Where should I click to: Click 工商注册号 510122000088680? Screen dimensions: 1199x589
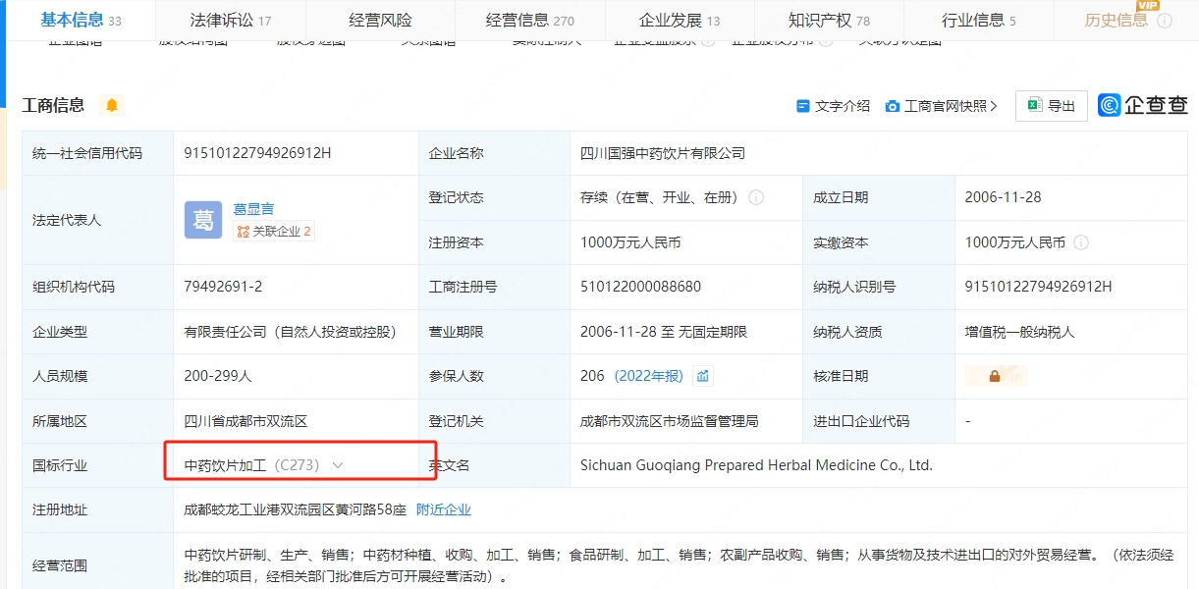[x=640, y=287]
